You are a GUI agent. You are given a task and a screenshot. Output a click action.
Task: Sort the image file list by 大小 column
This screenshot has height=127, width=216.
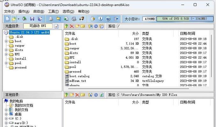tap(129, 33)
